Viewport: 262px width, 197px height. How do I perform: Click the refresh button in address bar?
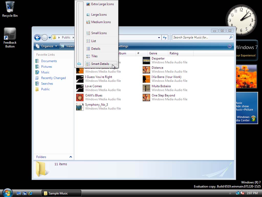pyautogui.click(x=165, y=37)
